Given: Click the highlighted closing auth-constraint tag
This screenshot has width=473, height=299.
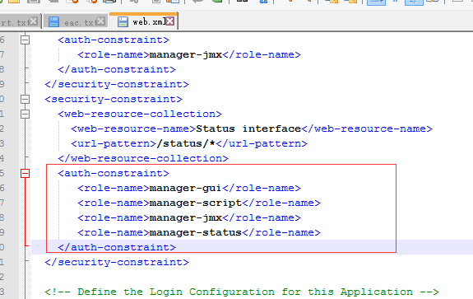Looking at the screenshot, I should click(117, 247).
